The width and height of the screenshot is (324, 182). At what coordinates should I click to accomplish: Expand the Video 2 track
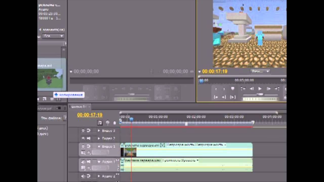[99, 139]
